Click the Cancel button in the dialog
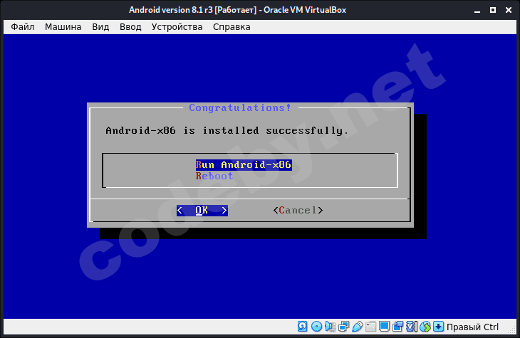Viewport: 520px width, 338px height. pyautogui.click(x=298, y=210)
